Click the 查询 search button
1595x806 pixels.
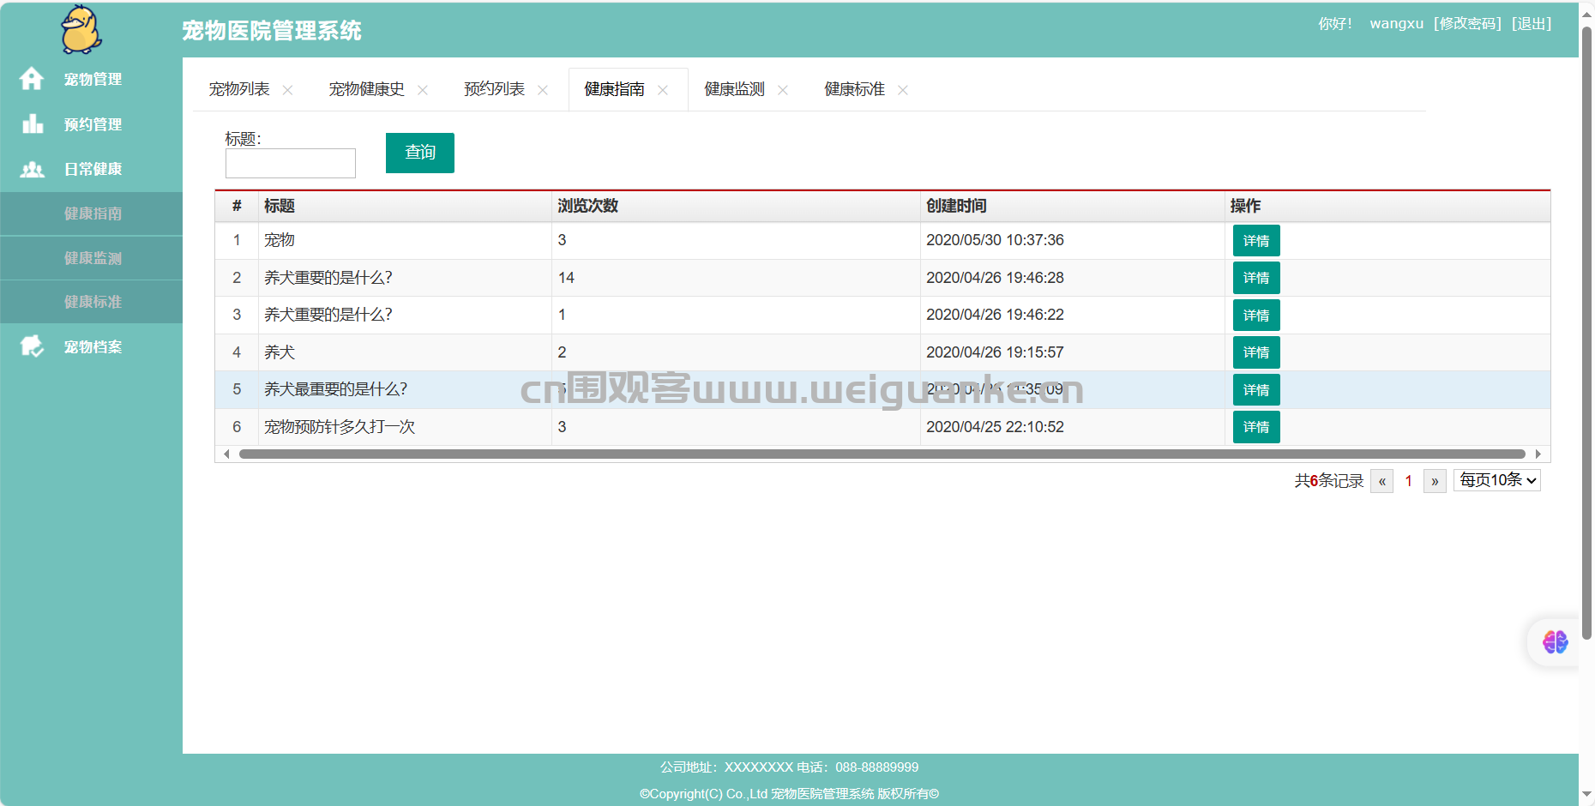(x=420, y=153)
